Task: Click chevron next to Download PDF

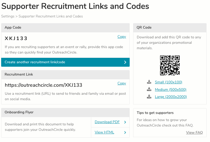Action: click(125, 122)
